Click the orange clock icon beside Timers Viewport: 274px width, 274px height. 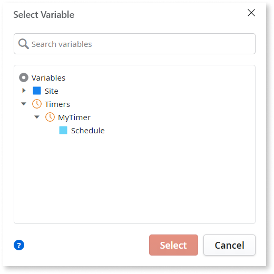point(37,104)
